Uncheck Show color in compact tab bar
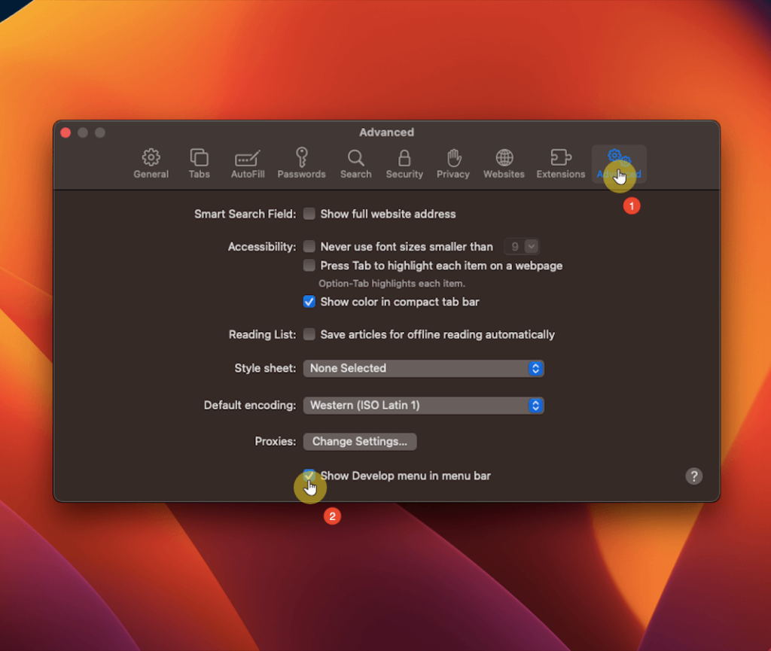 tap(309, 302)
